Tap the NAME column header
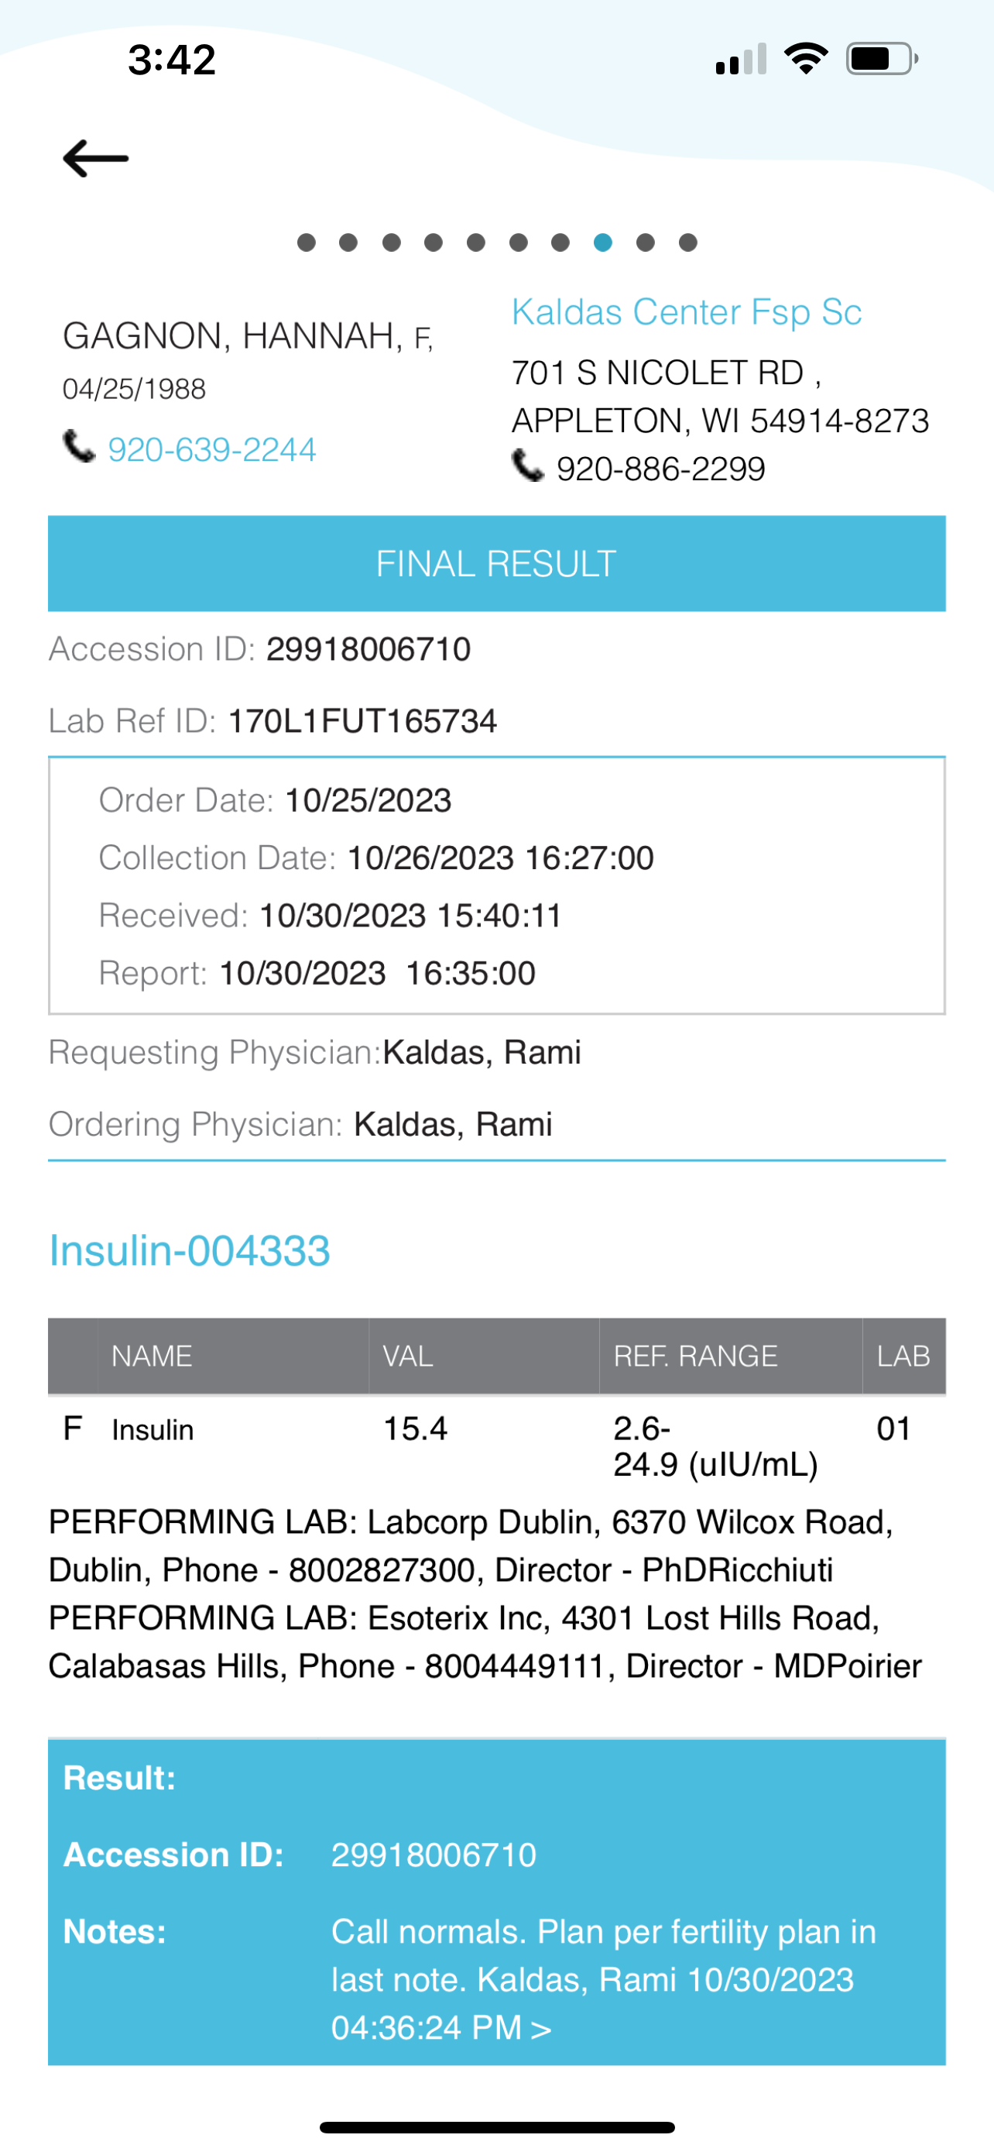This screenshot has height=2152, width=994. tap(152, 1356)
